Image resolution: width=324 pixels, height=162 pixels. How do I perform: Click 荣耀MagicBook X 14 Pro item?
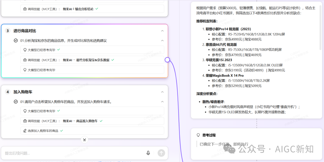click(225, 75)
